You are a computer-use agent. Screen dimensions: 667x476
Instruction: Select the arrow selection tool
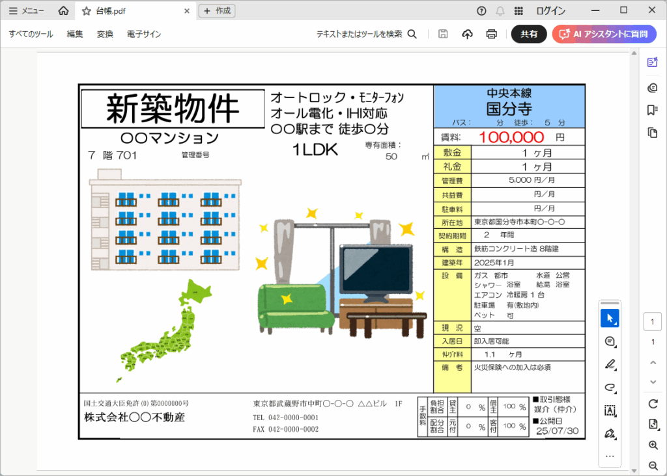click(610, 319)
